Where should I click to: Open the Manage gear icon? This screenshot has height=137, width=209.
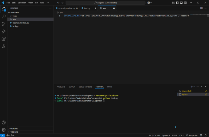(x=4, y=130)
